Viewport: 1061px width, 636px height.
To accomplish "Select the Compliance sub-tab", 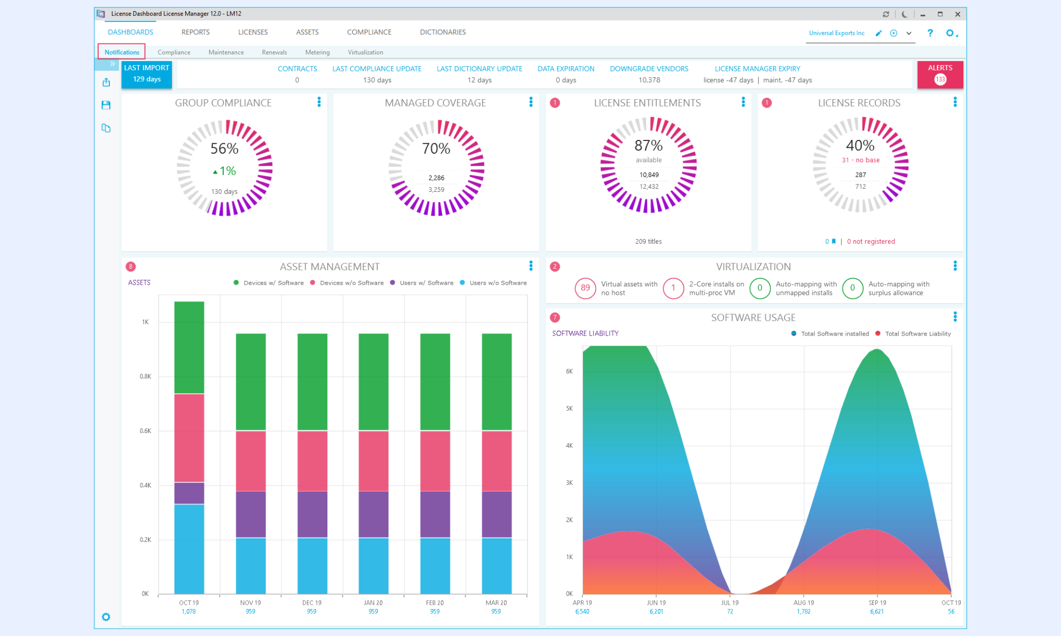I will pos(174,52).
